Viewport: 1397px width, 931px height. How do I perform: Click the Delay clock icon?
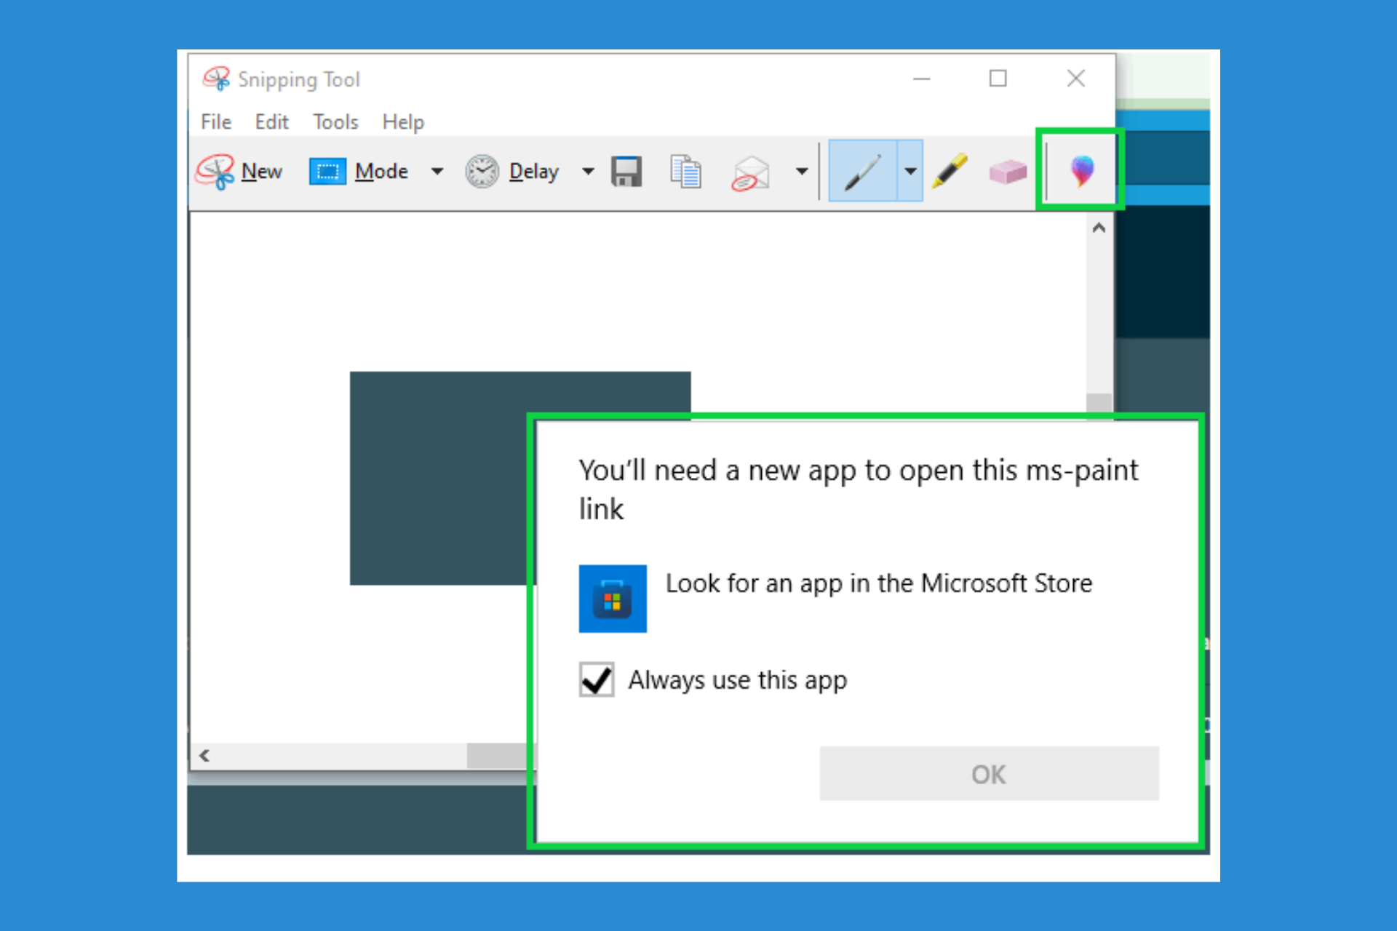482,172
